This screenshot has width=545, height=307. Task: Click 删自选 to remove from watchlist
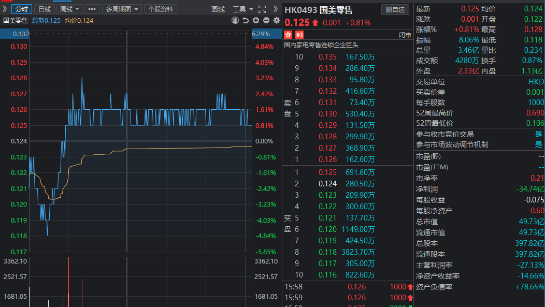pos(395,9)
